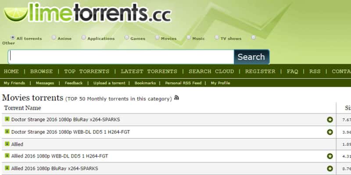351x175 pixels.
Task: Open the Allied torrent link
Action: coord(17,144)
